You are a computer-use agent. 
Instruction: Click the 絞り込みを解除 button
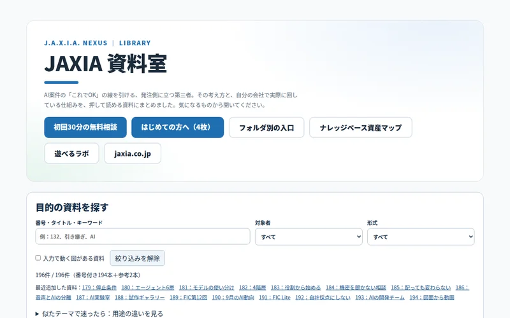pyautogui.click(x=137, y=258)
